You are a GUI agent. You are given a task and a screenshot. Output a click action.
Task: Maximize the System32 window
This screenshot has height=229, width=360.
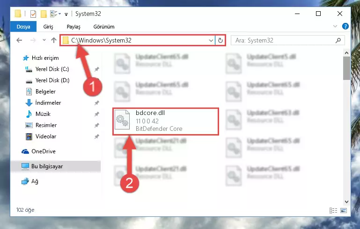click(318, 14)
